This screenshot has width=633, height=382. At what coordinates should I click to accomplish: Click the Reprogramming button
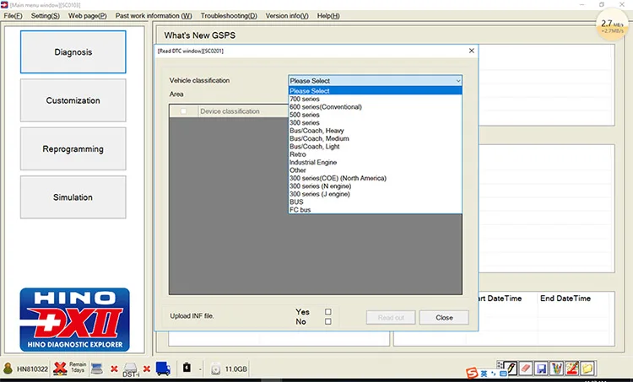[73, 149]
